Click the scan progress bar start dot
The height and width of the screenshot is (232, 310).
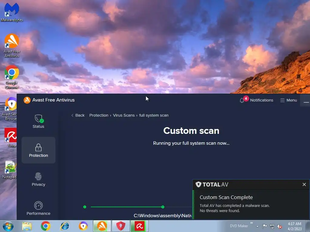point(85,207)
